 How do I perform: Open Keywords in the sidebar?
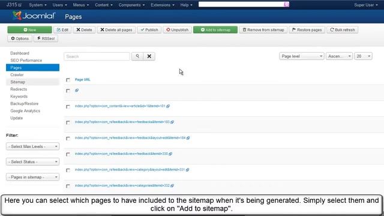pyautogui.click(x=19, y=97)
